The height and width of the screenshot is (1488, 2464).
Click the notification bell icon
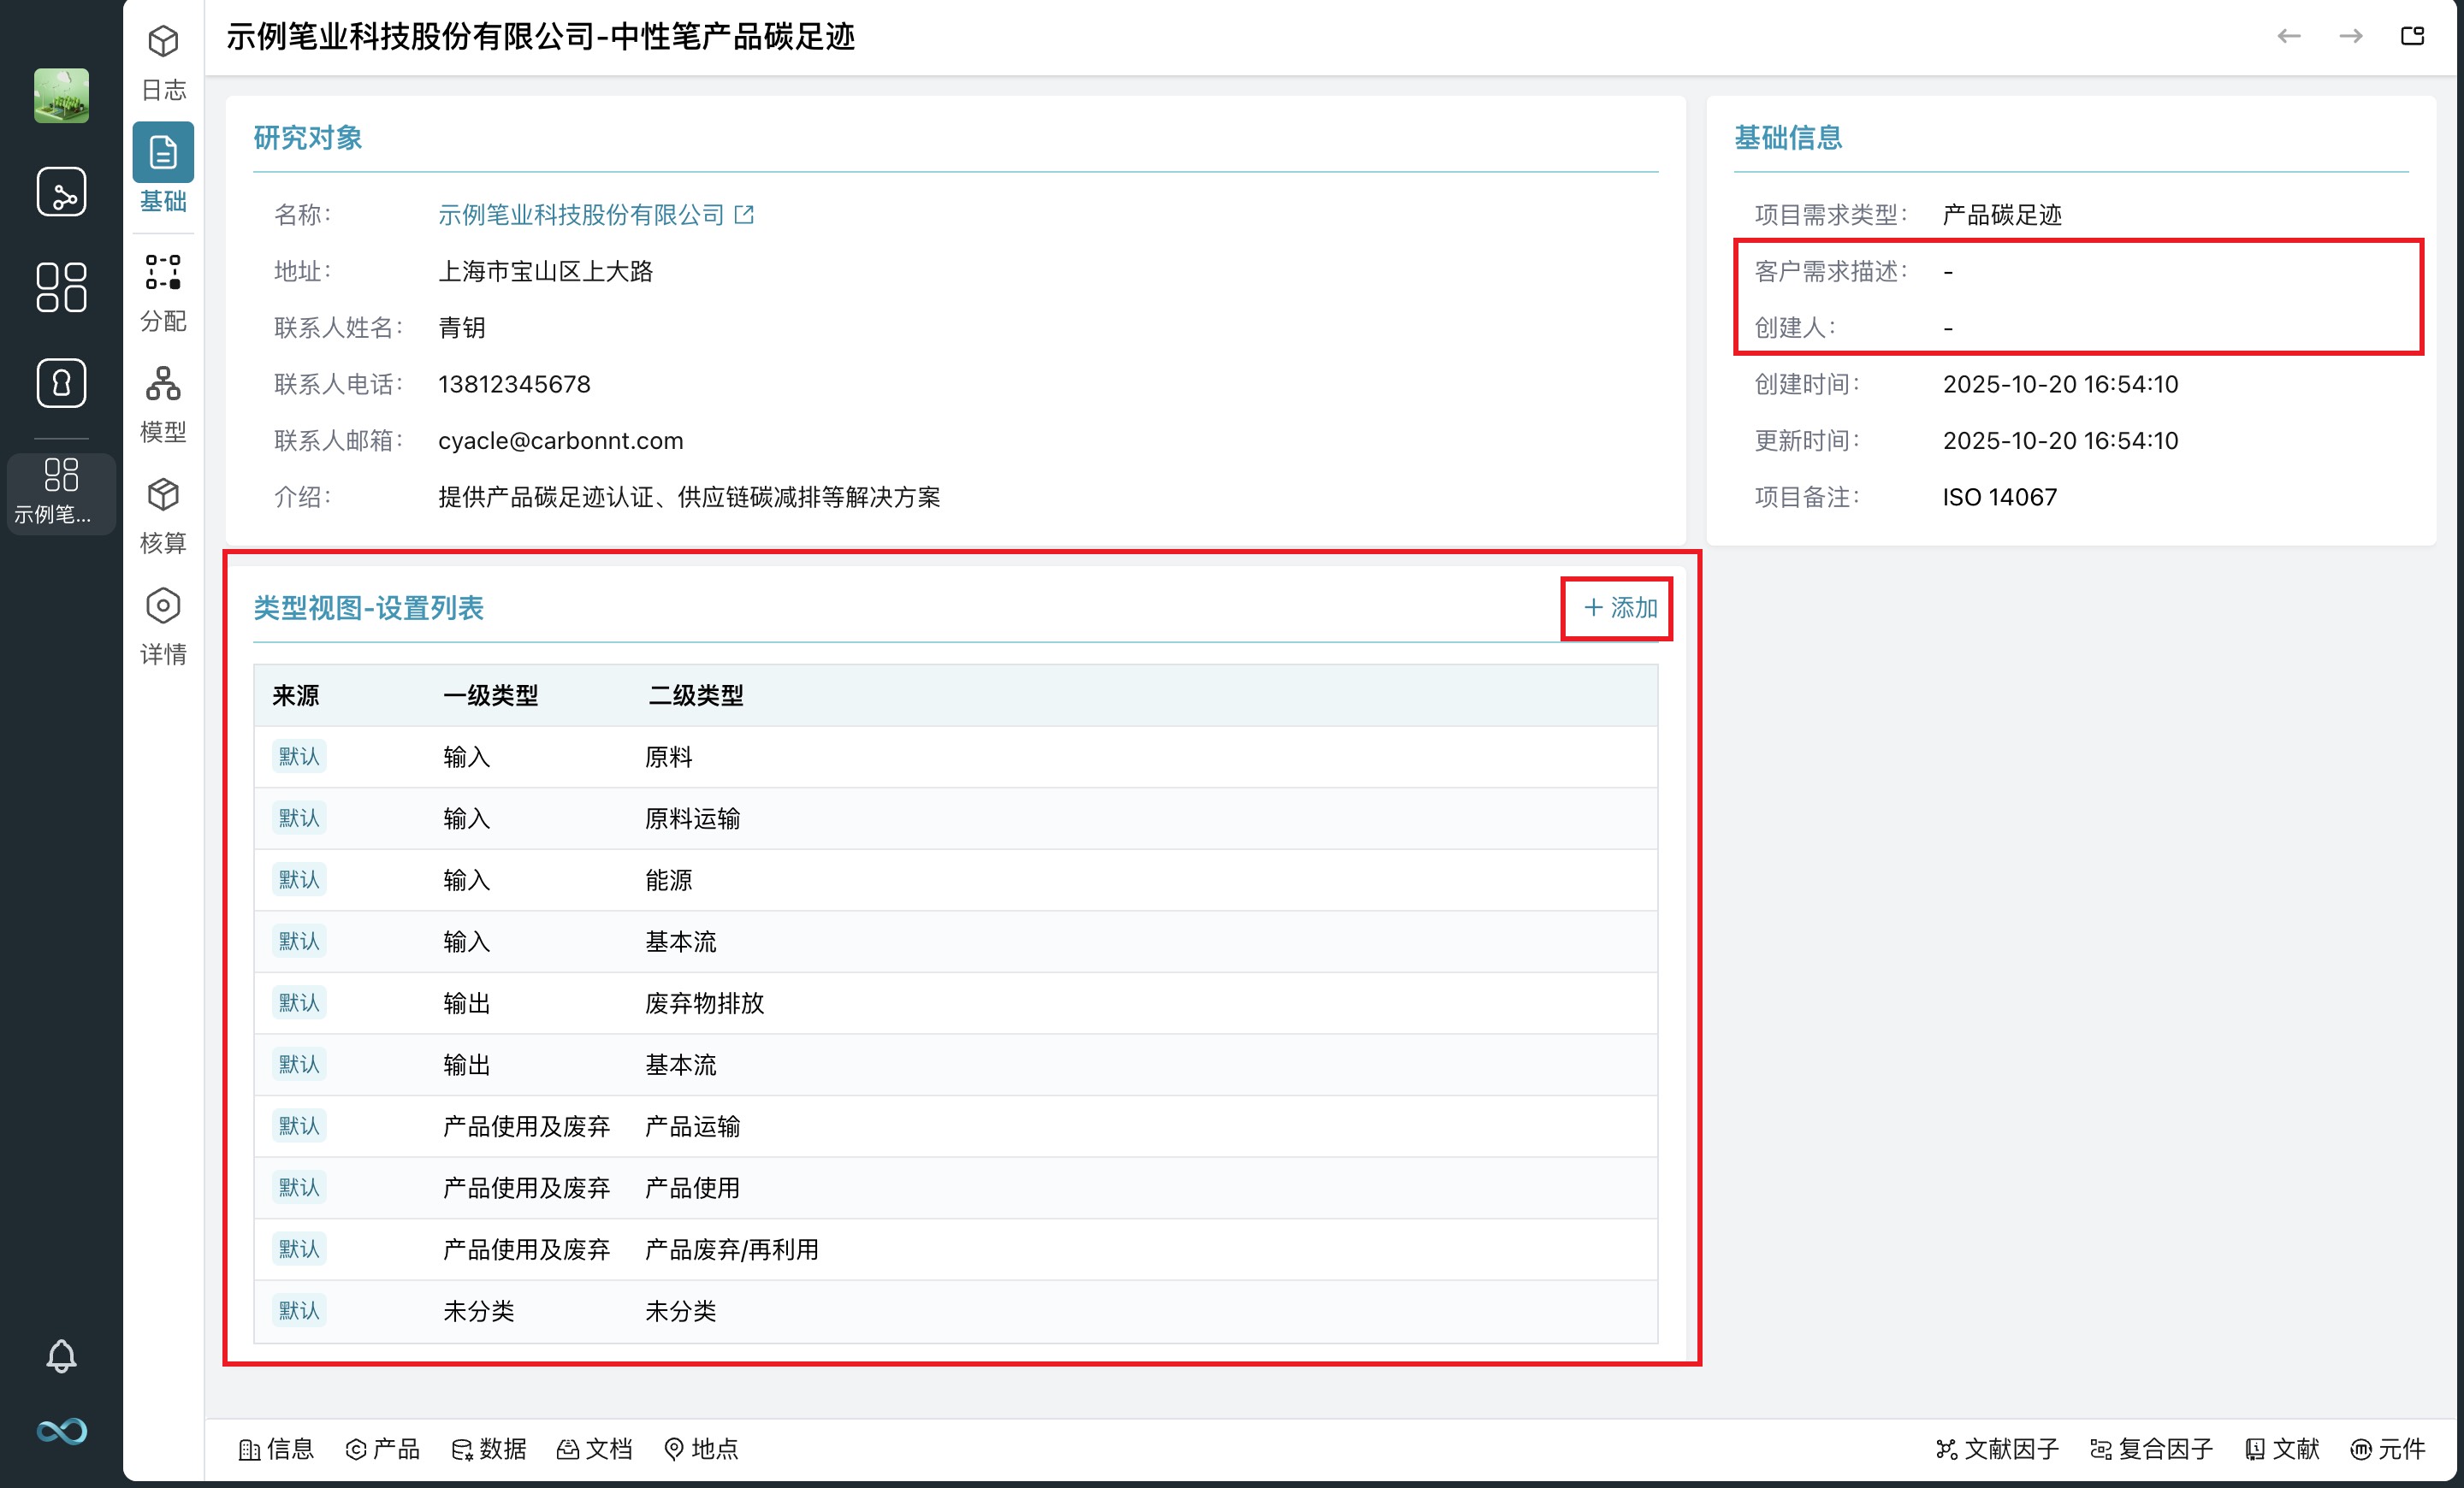point(61,1356)
